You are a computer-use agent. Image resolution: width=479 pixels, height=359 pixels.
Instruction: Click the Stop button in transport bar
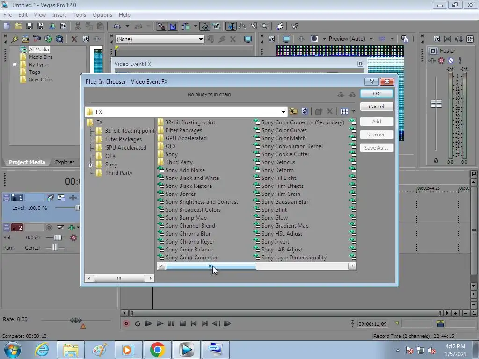pos(183,323)
